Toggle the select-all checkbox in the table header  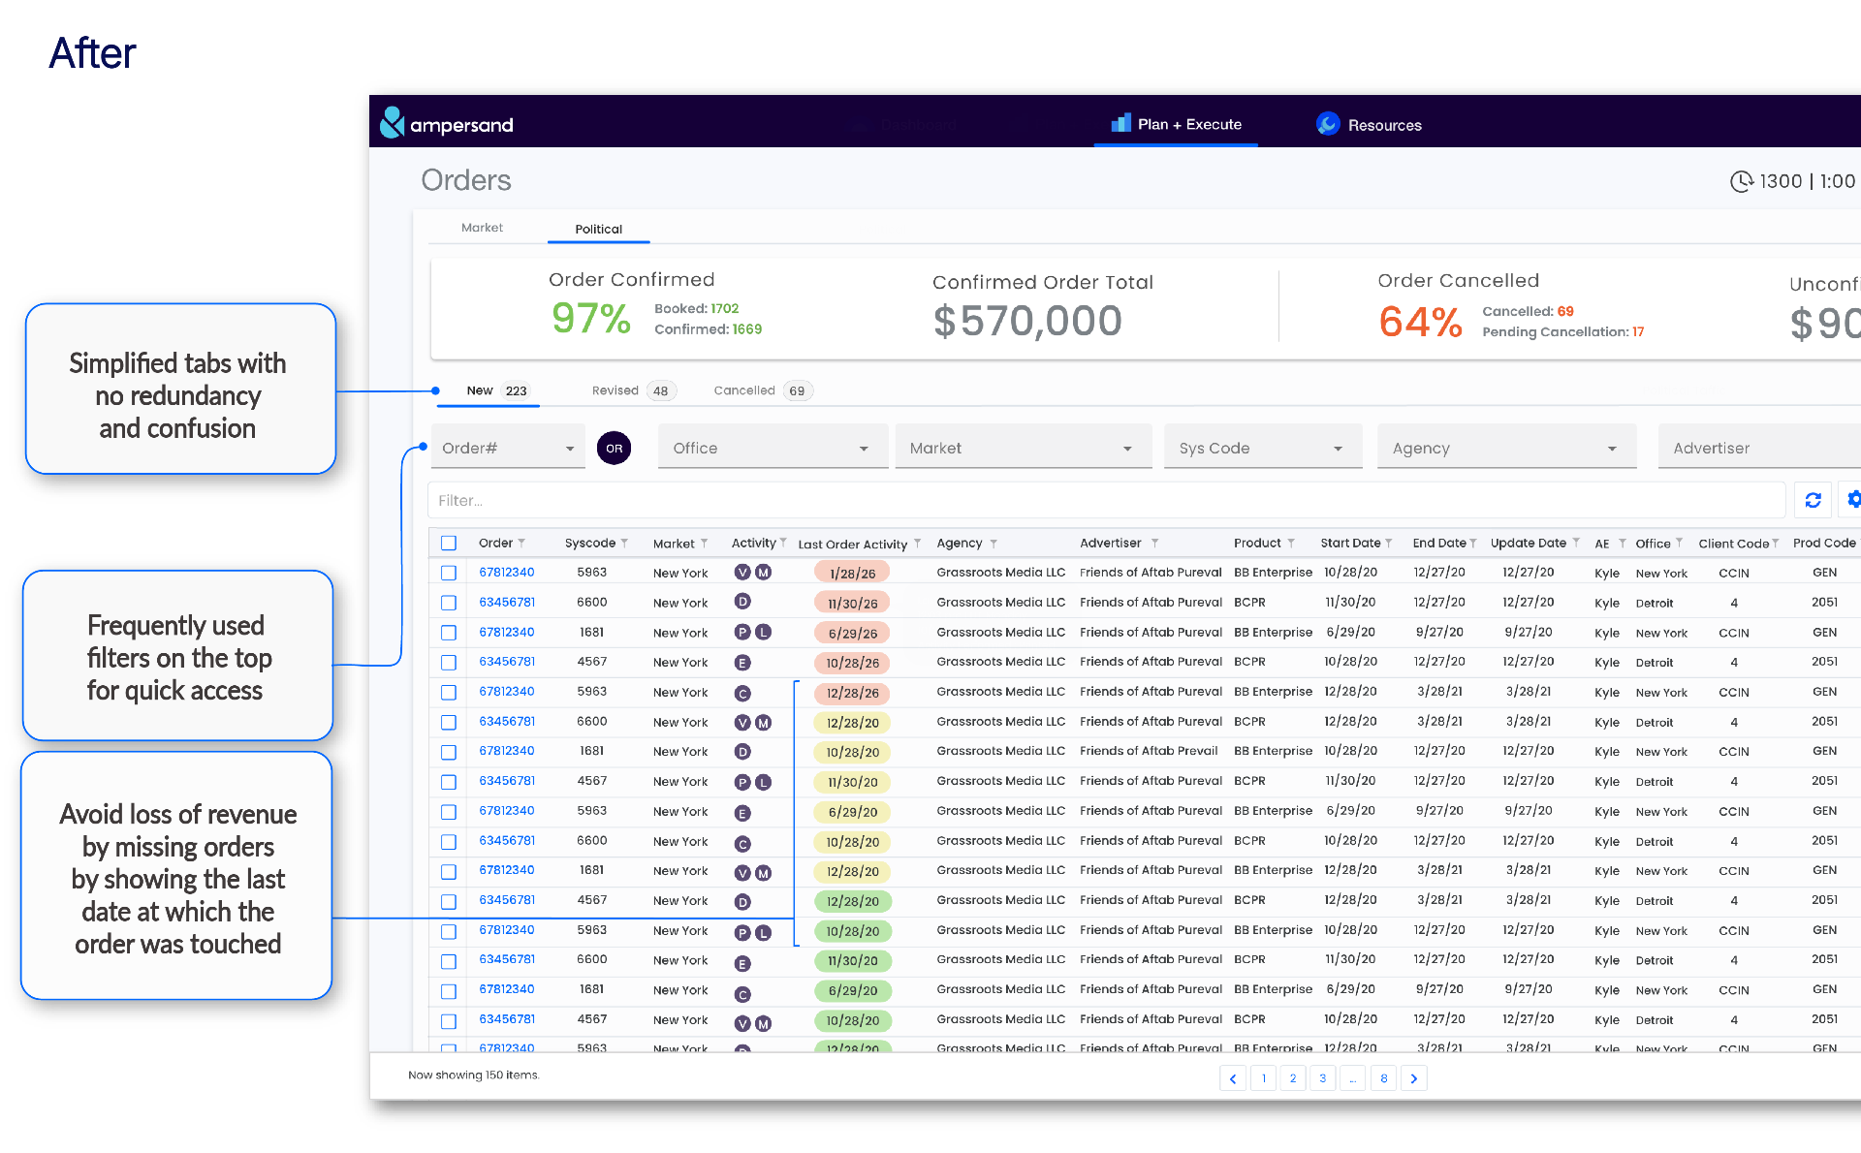tap(449, 544)
